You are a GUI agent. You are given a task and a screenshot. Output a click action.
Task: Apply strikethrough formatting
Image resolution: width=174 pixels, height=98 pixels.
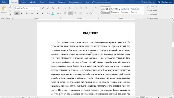(x=32, y=13)
